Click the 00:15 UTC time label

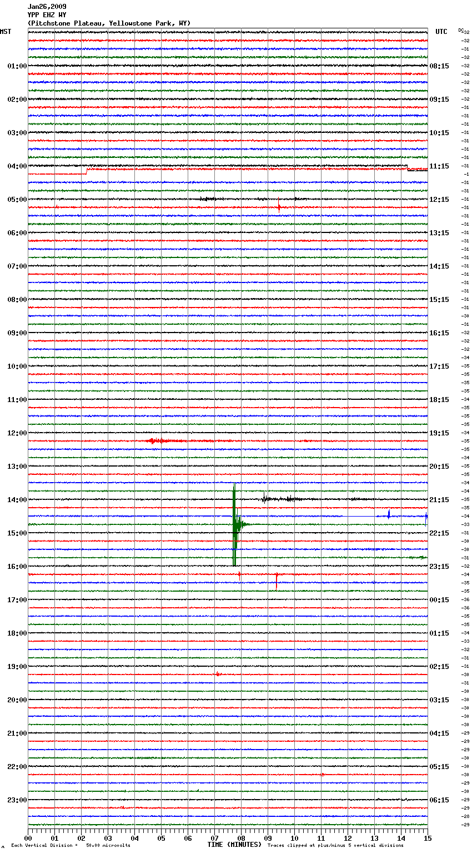pos(439,600)
